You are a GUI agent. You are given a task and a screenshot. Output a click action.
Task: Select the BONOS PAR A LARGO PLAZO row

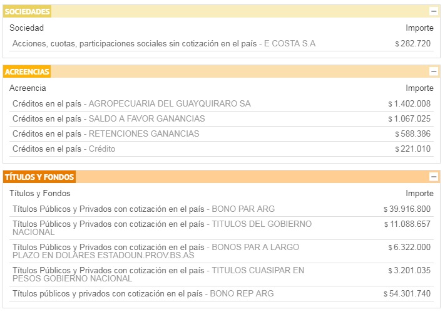click(x=155, y=251)
